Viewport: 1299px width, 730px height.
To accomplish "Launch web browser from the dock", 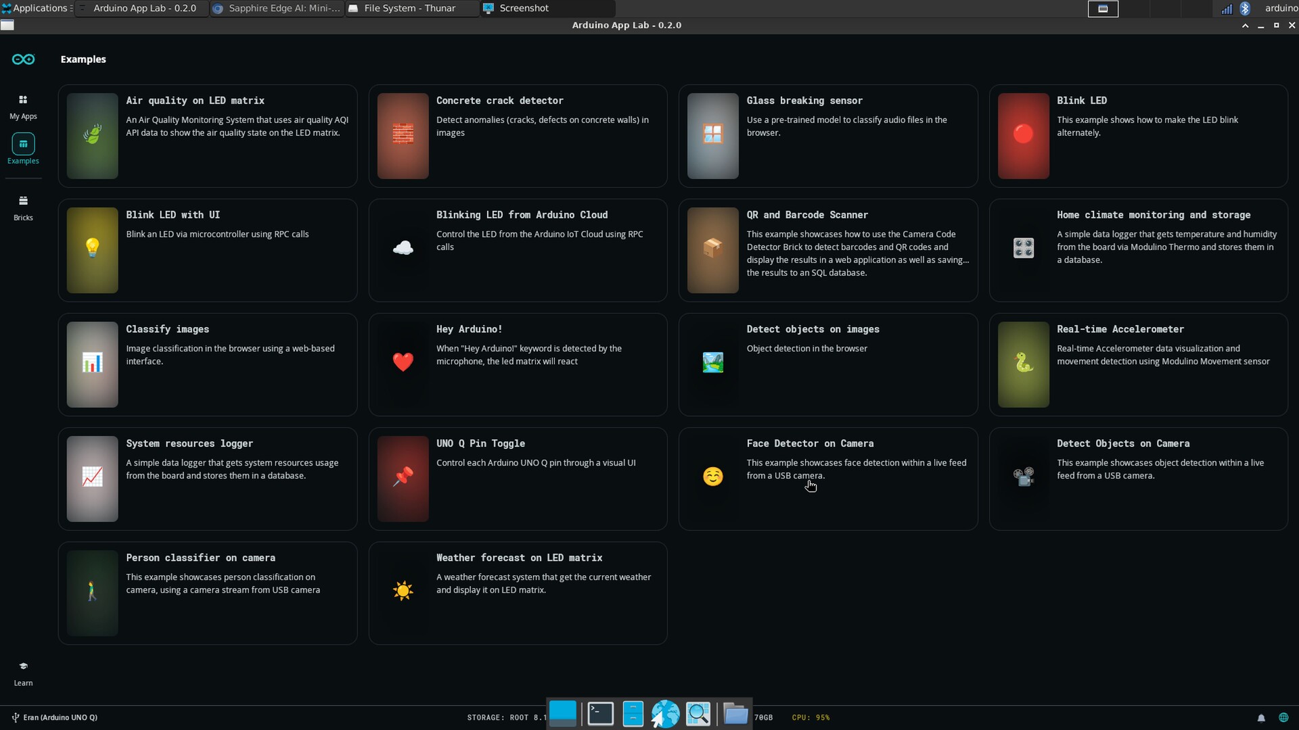I will (x=665, y=713).
